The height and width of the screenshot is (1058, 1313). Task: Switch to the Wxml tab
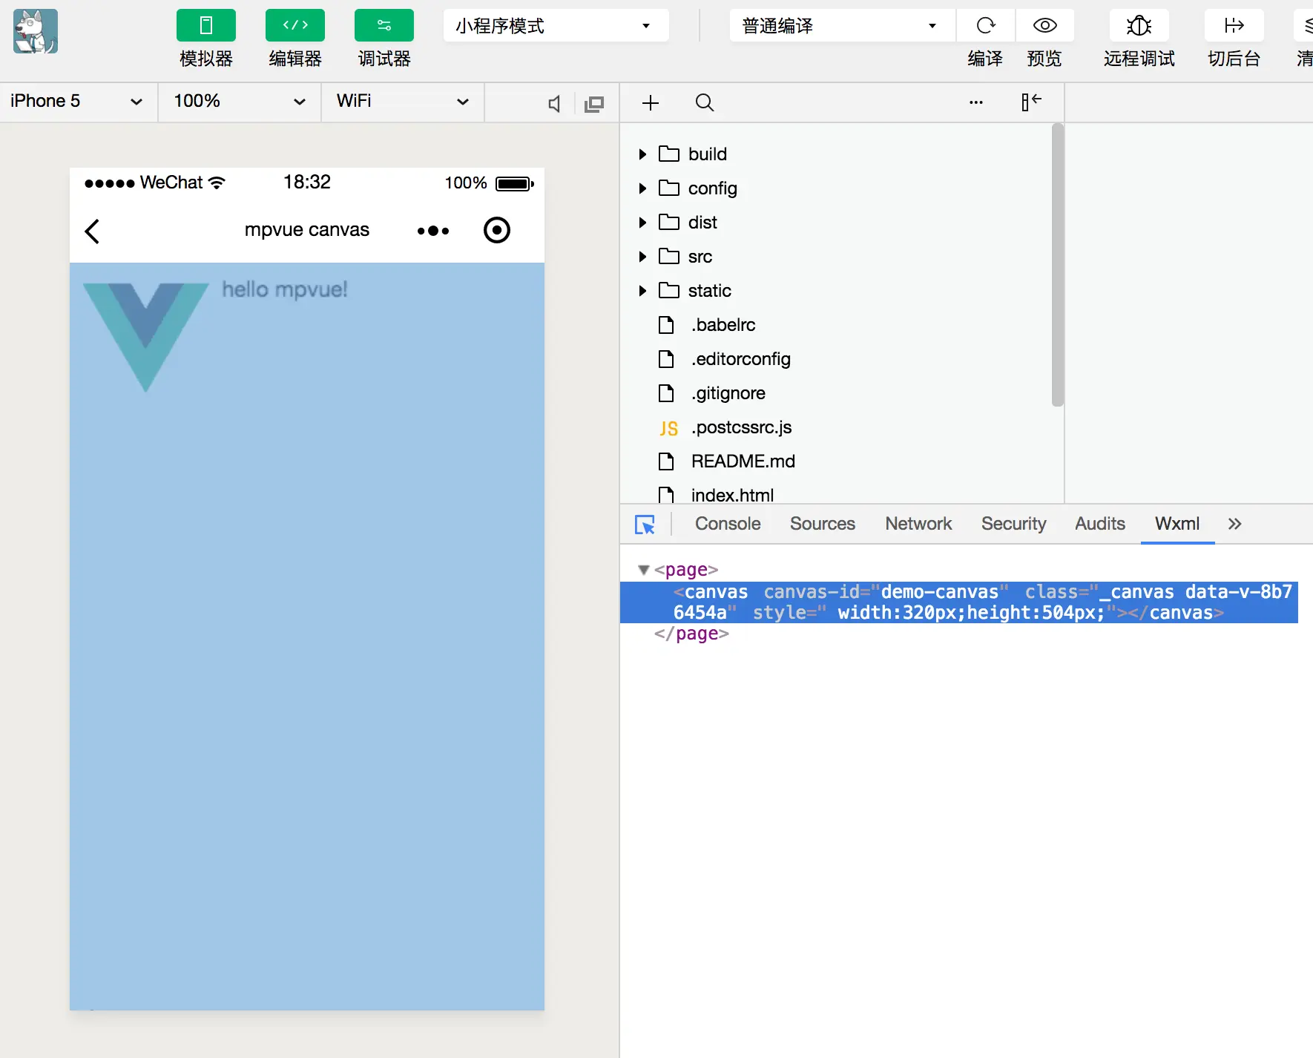click(x=1177, y=524)
